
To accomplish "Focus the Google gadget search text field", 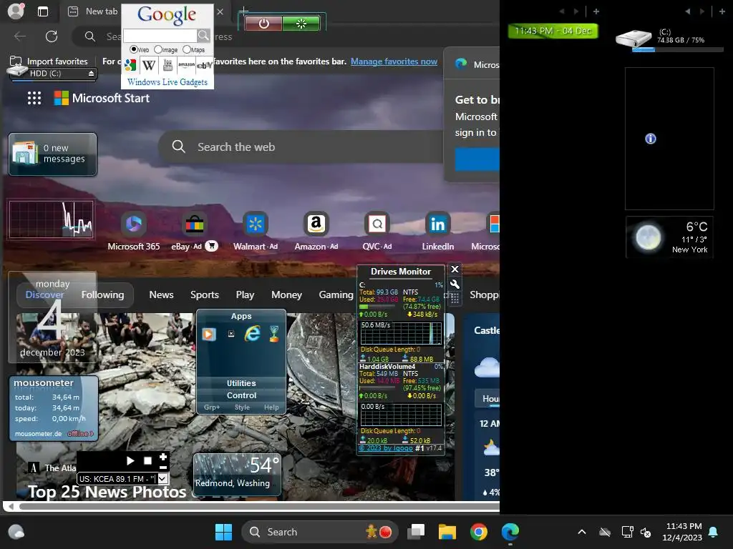I will pos(160,36).
